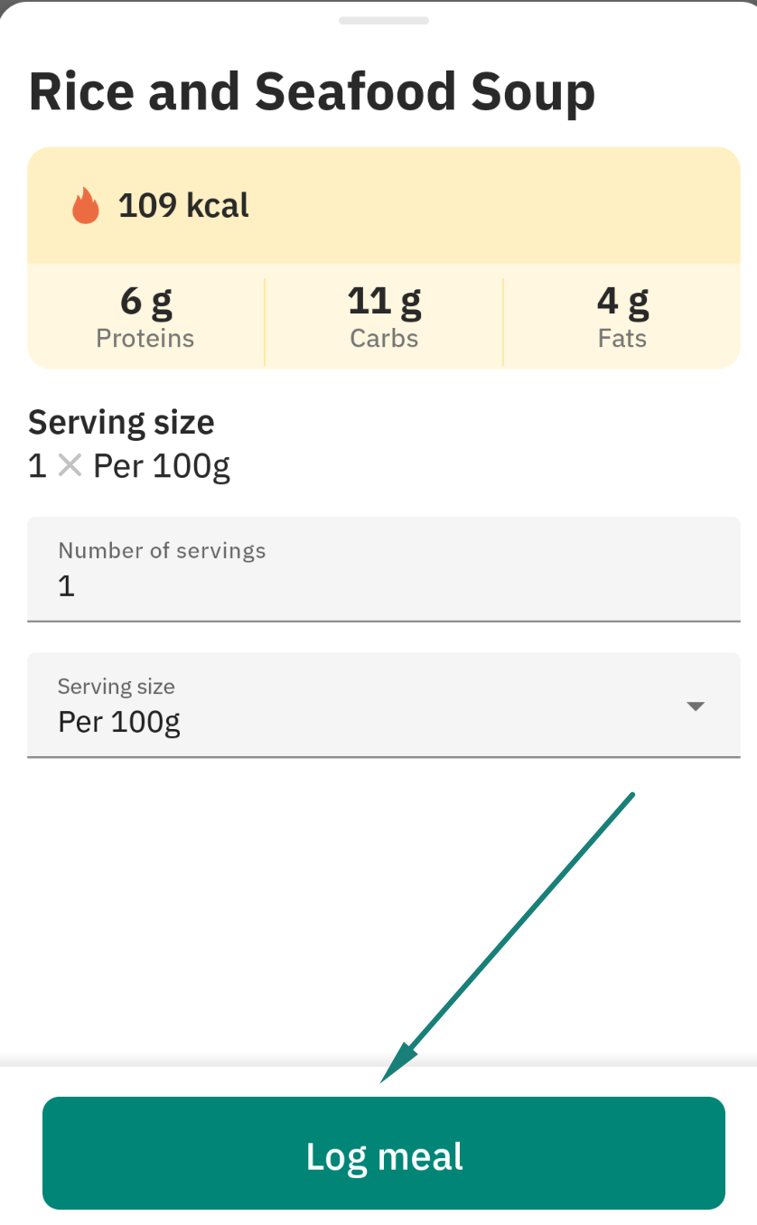Tap the Log meal button
Screen dimensions: 757x1225
pos(384,1153)
